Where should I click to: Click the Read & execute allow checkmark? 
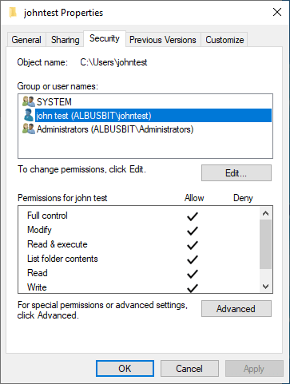[193, 245]
